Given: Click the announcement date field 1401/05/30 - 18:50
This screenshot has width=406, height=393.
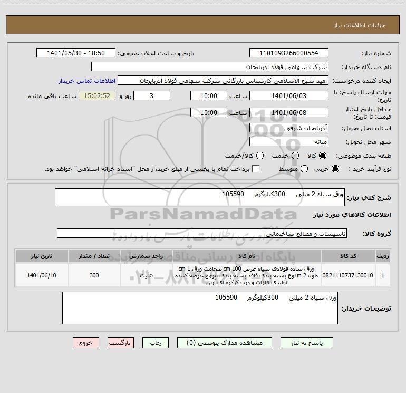Looking at the screenshot, I should (x=75, y=53).
